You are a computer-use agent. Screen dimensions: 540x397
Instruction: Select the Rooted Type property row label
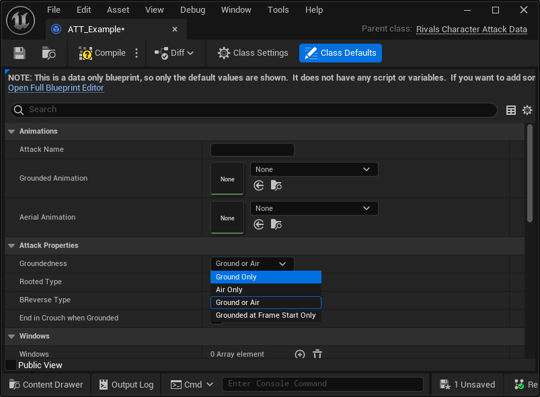(40, 281)
